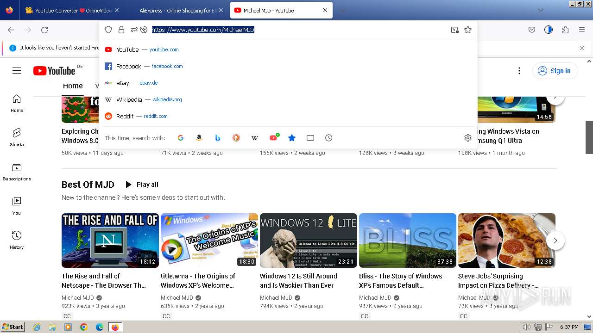Search open tabs icon

click(x=310, y=138)
